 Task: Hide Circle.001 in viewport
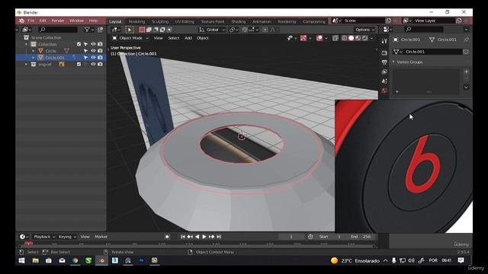(93, 58)
